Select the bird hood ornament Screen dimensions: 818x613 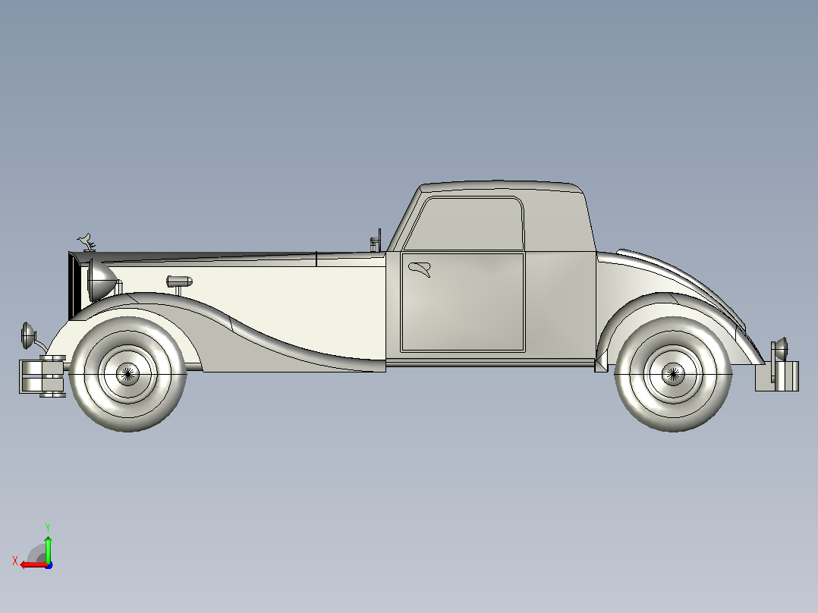86,242
